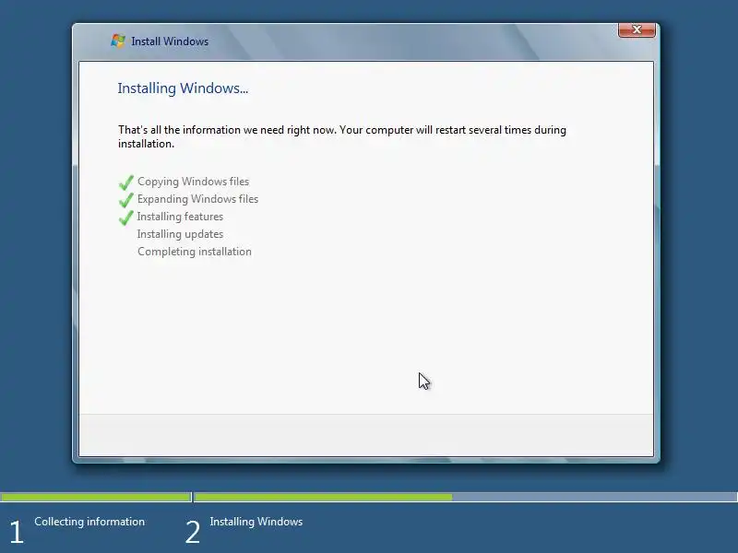
Task: Click the Windows flag logo in title bar
Action: point(118,41)
